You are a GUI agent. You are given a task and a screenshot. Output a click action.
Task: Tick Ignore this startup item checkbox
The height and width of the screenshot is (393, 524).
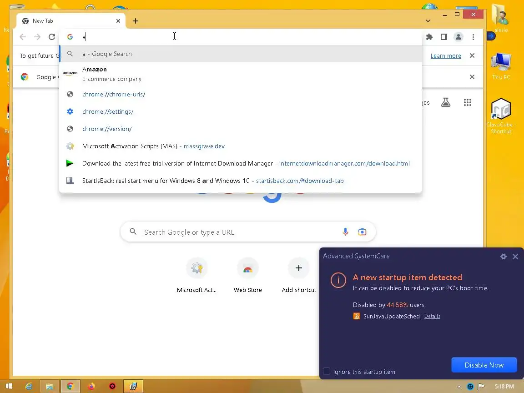pos(327,371)
